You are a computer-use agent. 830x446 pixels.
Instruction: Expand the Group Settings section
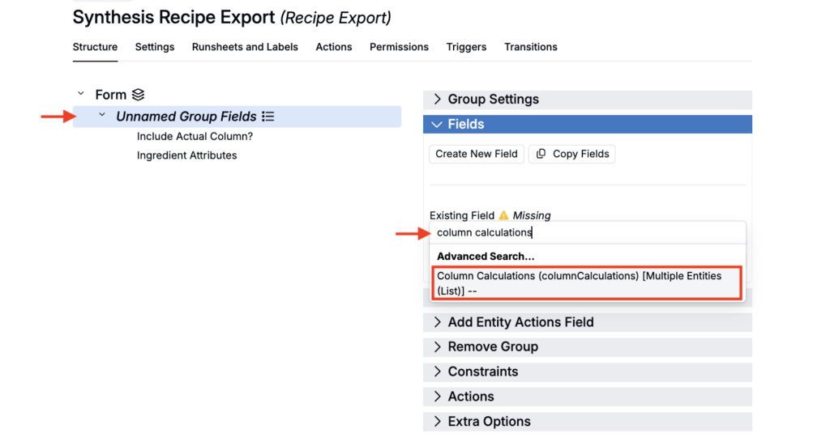point(438,100)
